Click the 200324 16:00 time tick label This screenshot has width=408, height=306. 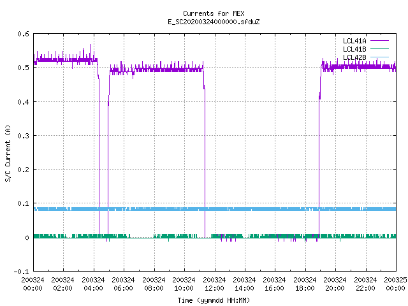(x=274, y=284)
